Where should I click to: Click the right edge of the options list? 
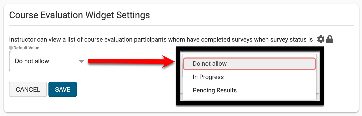coord(317,77)
